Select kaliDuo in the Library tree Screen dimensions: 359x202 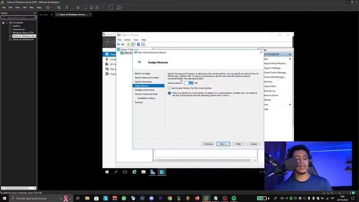16,26
